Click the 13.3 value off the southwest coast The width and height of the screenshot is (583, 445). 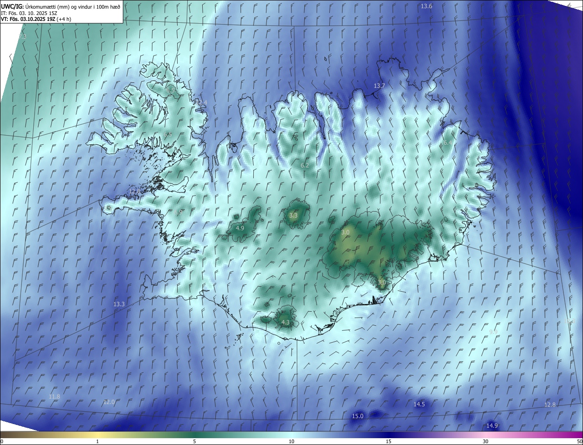pos(119,304)
